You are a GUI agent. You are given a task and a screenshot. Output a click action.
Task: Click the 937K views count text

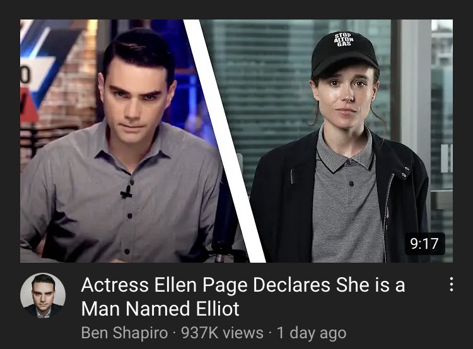click(x=222, y=333)
